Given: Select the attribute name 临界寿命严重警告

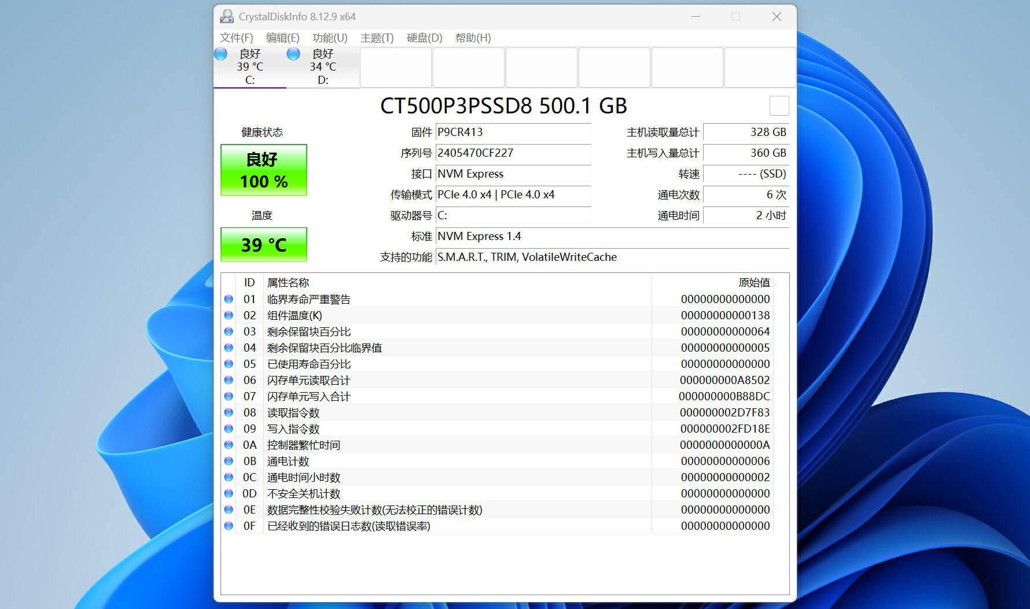Looking at the screenshot, I should (308, 299).
